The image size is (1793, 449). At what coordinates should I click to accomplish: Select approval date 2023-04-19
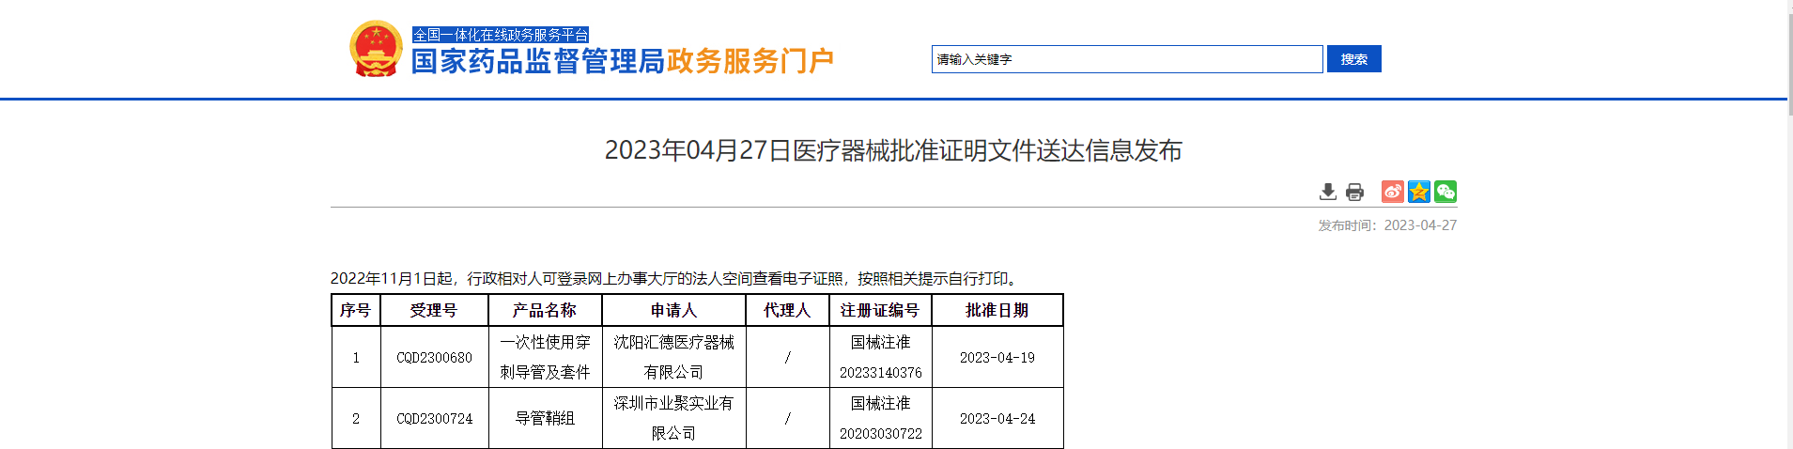(997, 358)
